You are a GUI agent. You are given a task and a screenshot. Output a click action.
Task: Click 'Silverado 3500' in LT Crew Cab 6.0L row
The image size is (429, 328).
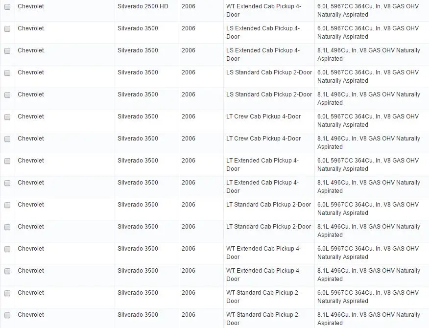coord(138,116)
